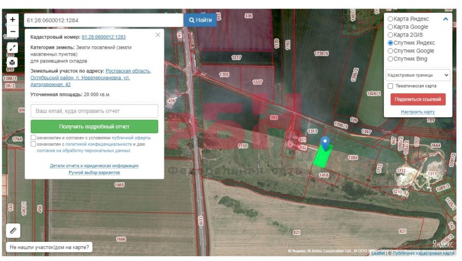Screen dimensions: 462x261
Task: Collapse the map layers panel chevron
Action: 446,19
